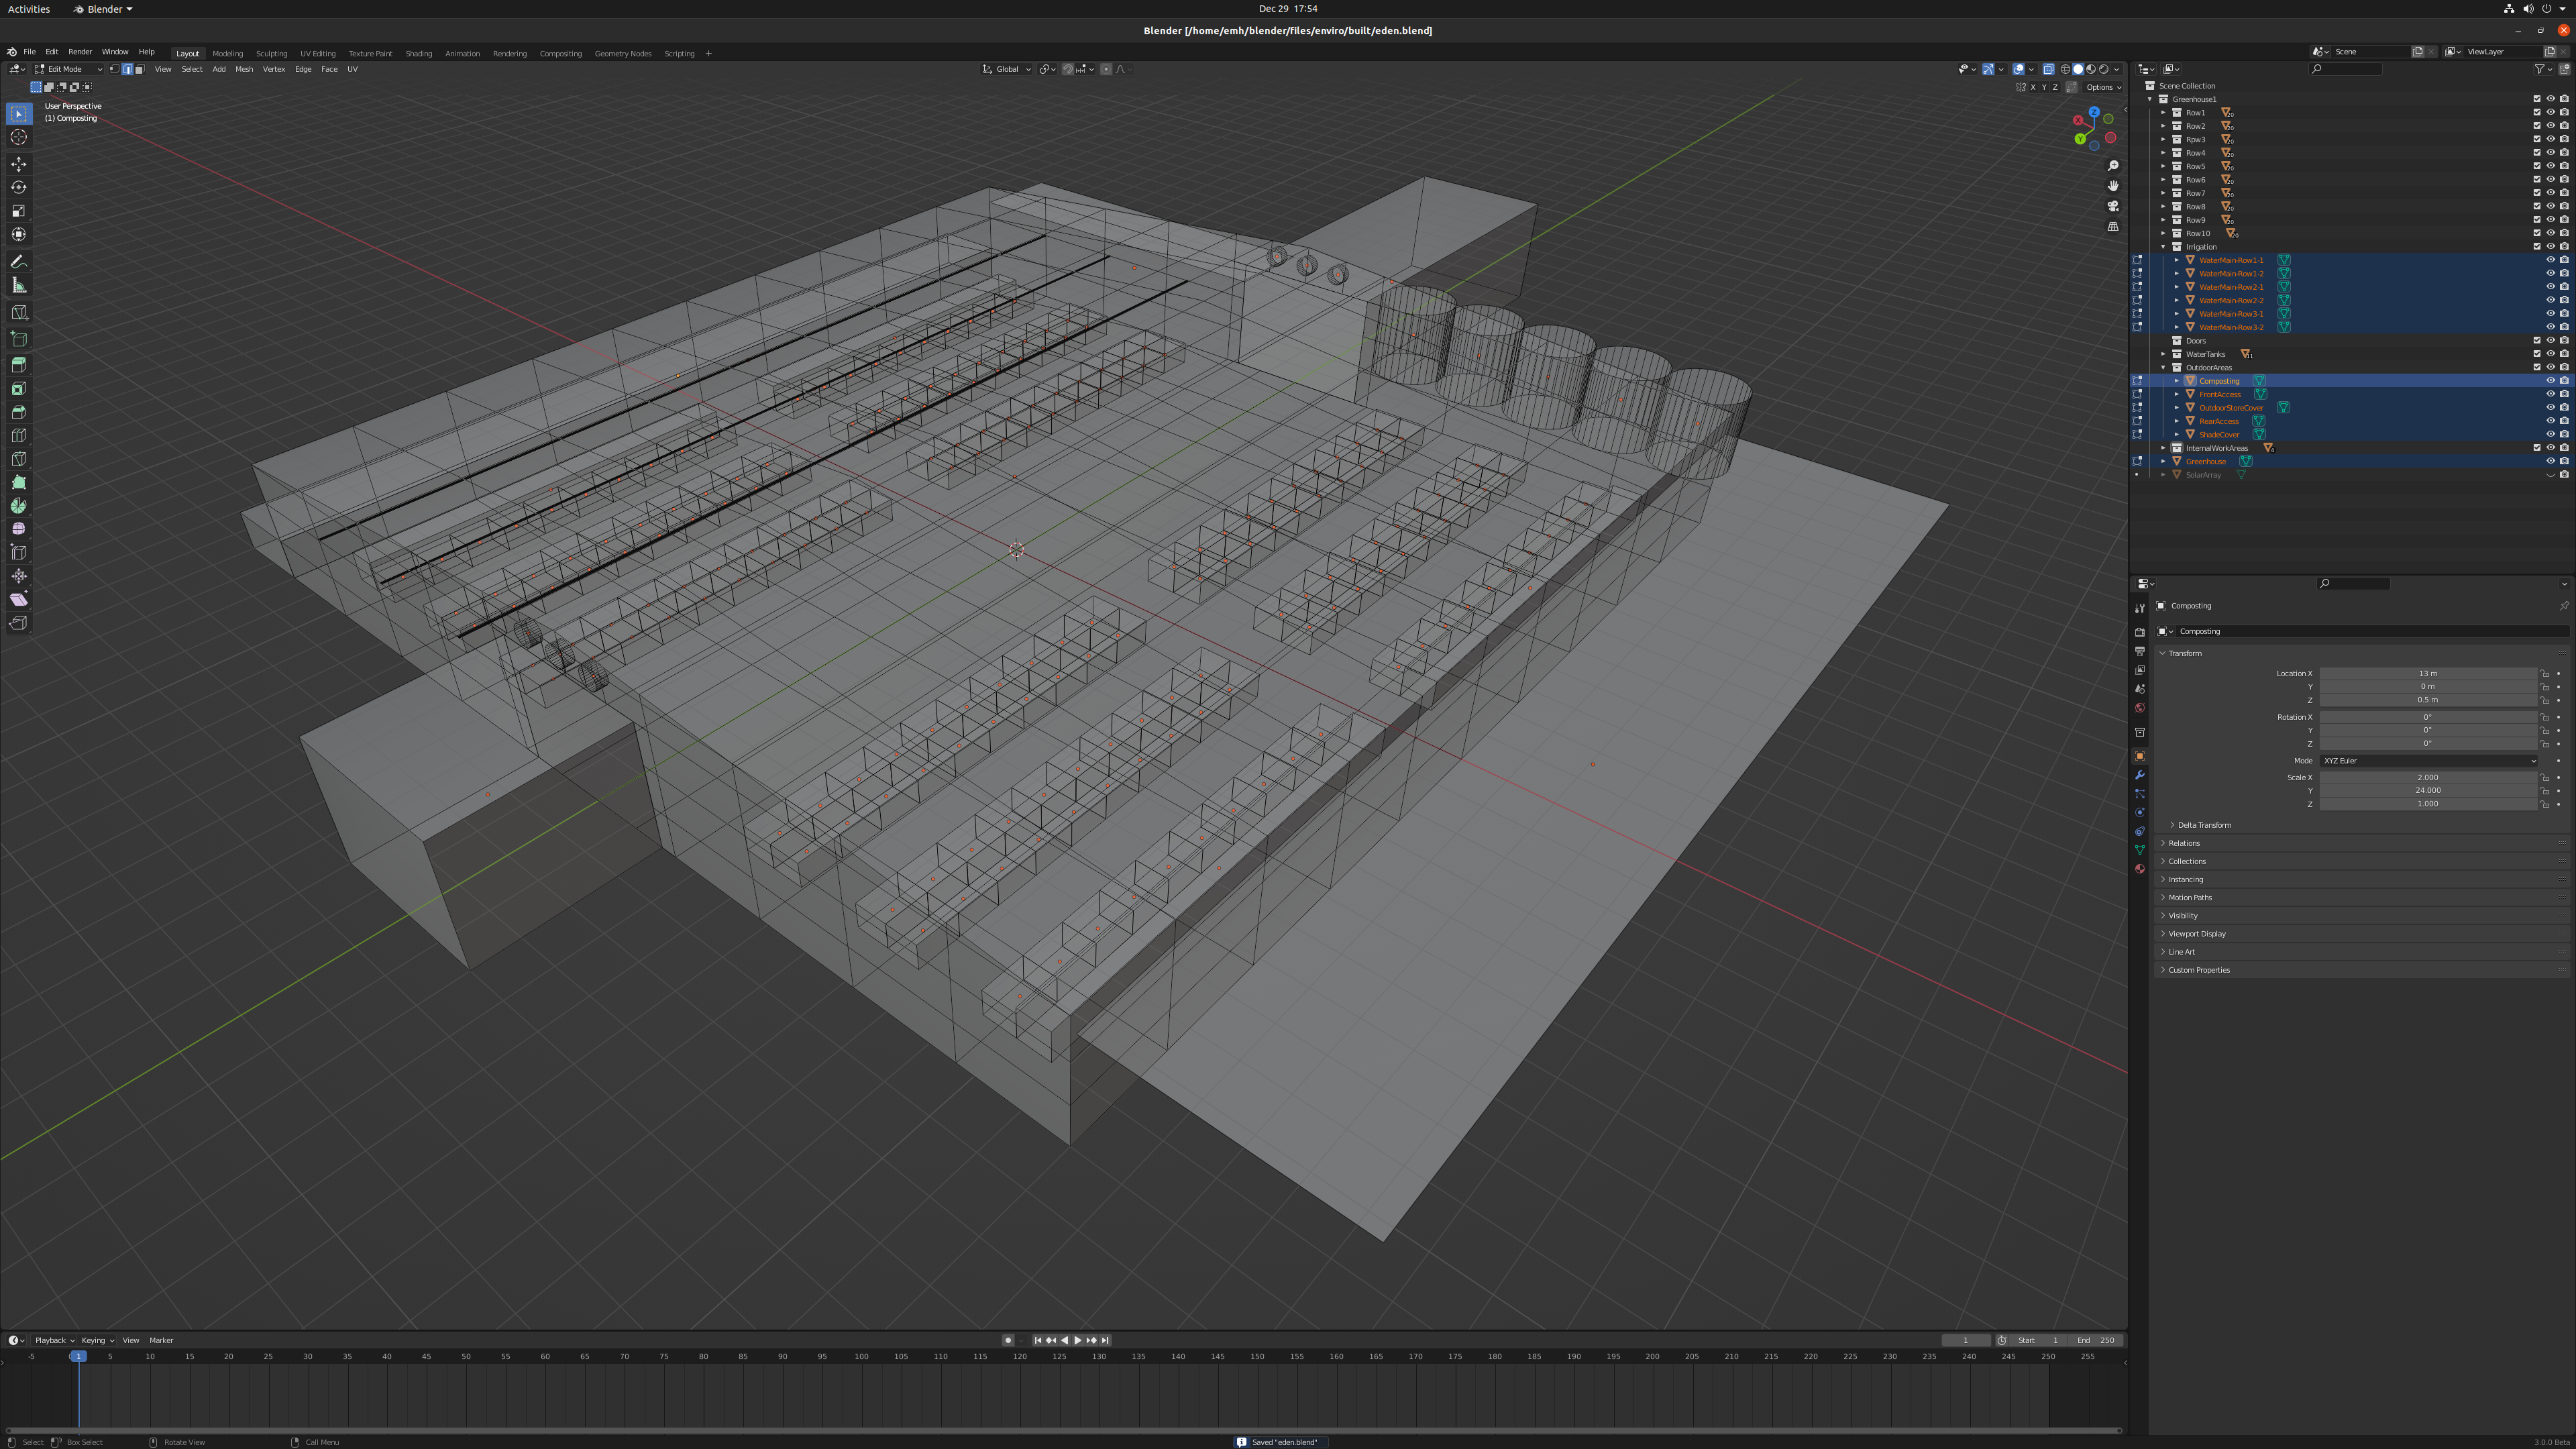Select the Shear tool
Image resolution: width=2576 pixels, height=1449 pixels.
point(19,599)
